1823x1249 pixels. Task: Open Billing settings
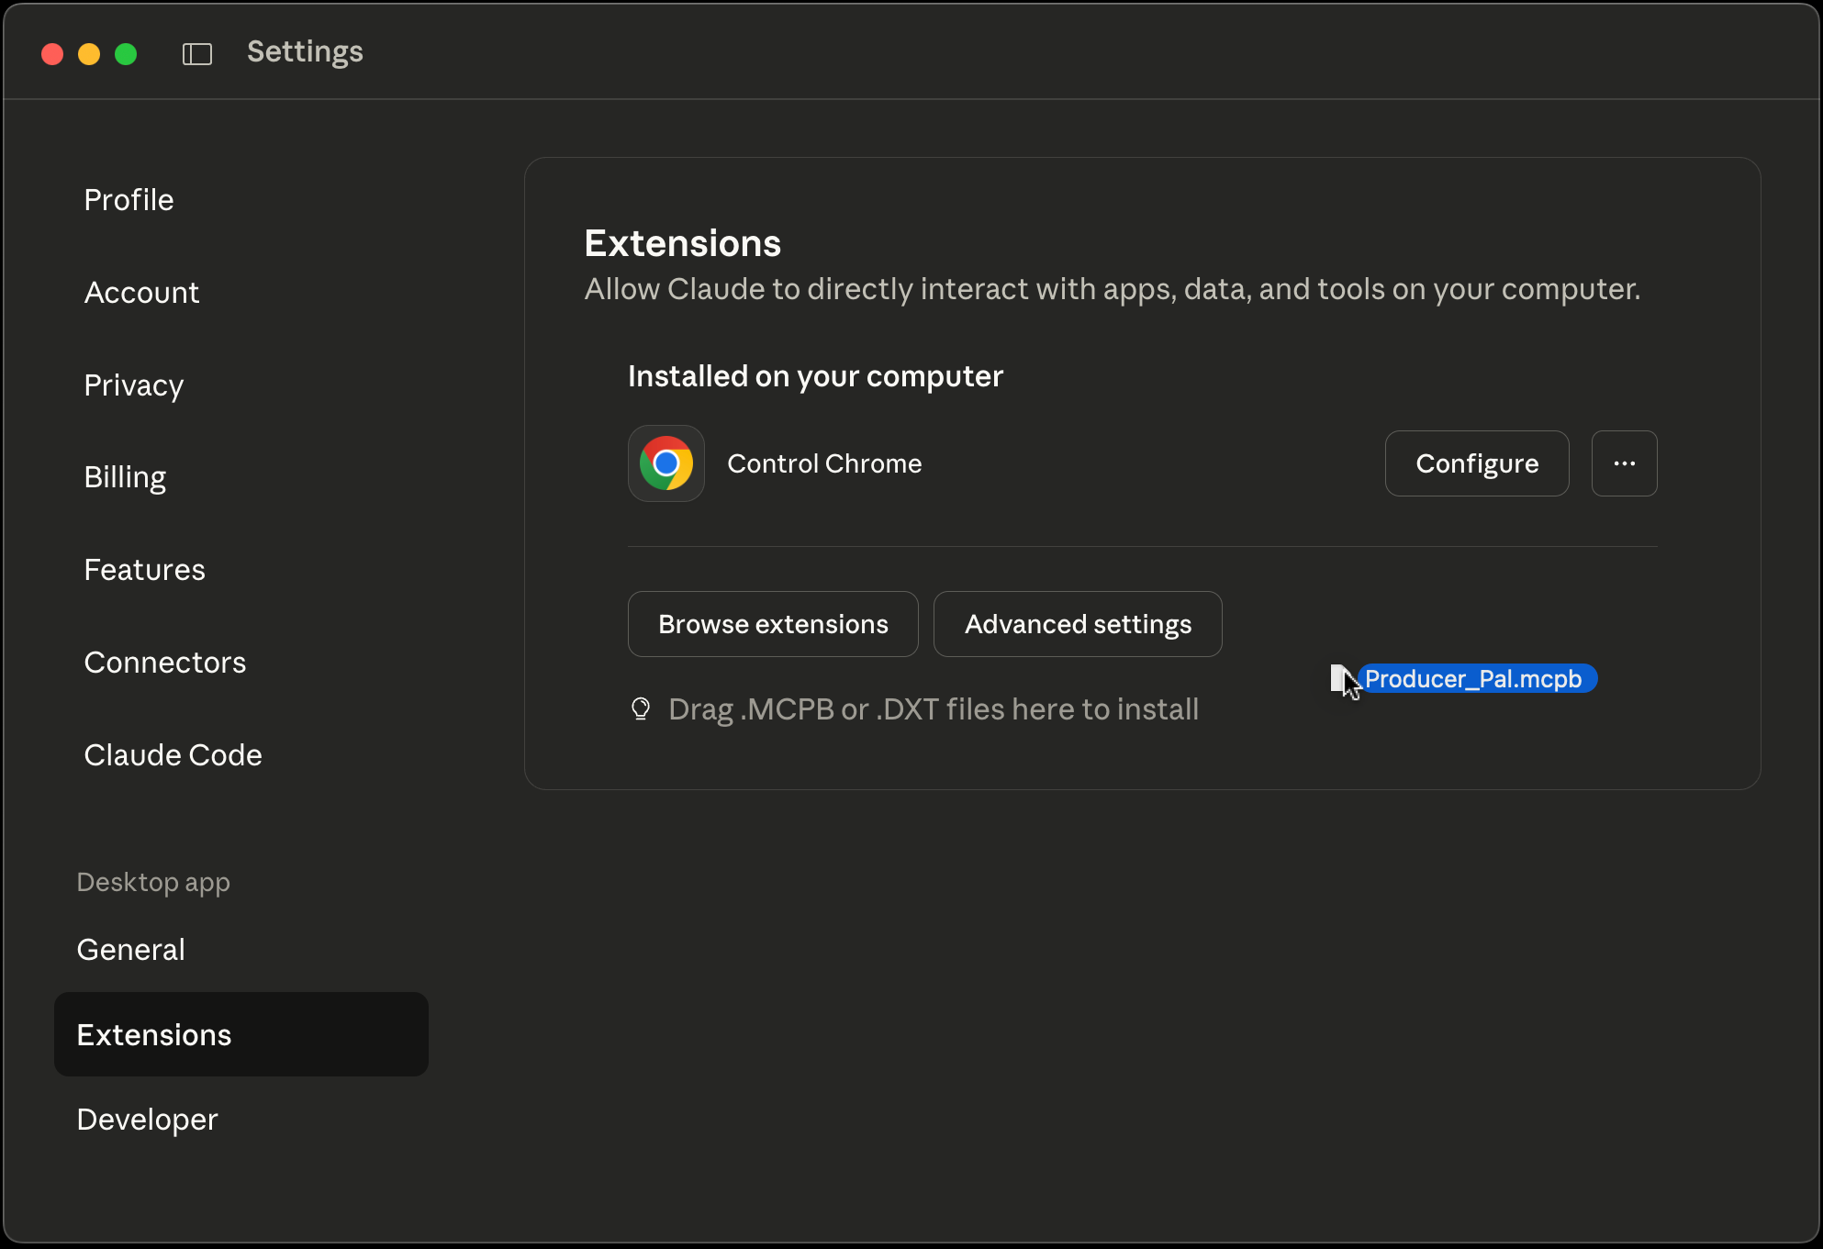tap(125, 476)
